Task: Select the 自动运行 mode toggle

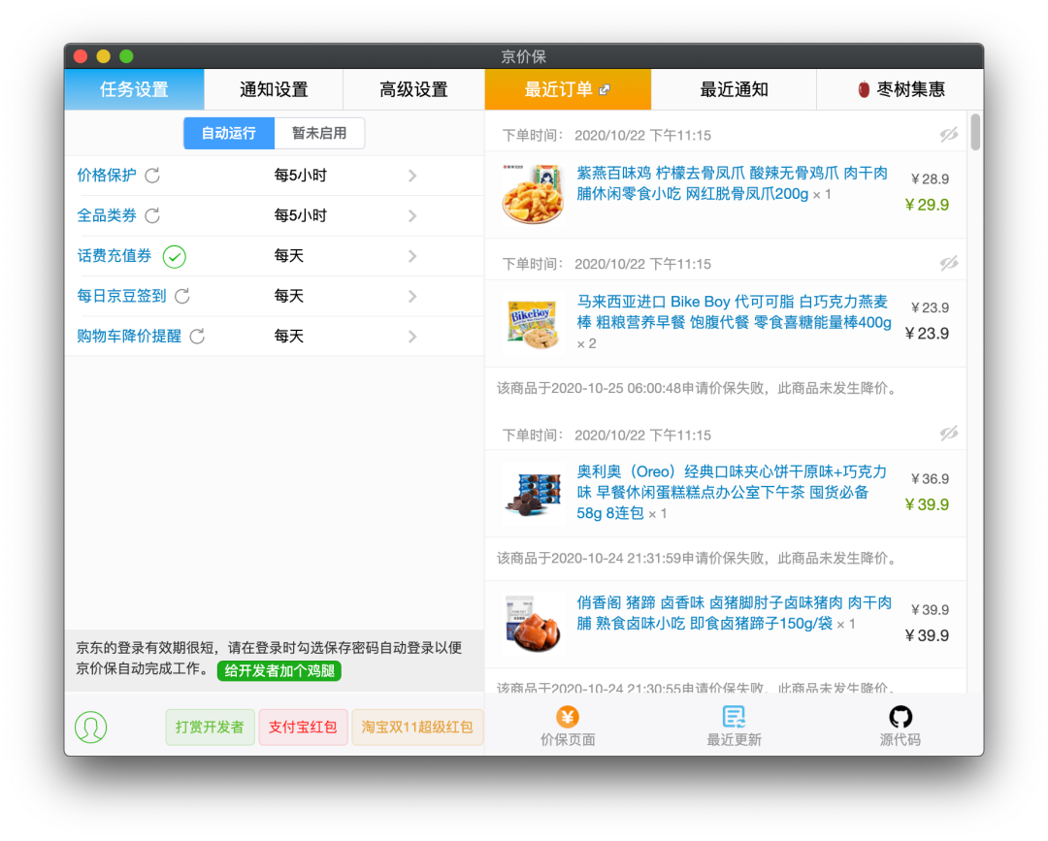Action: pyautogui.click(x=229, y=133)
